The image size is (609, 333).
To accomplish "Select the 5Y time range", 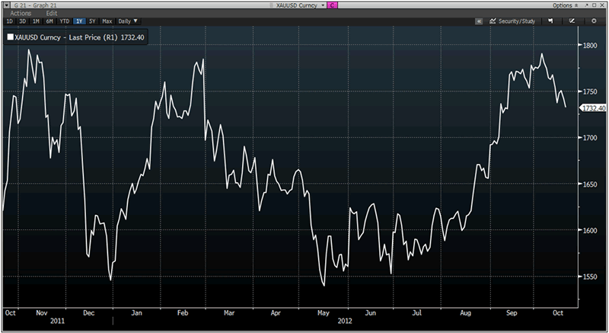I will (x=93, y=21).
